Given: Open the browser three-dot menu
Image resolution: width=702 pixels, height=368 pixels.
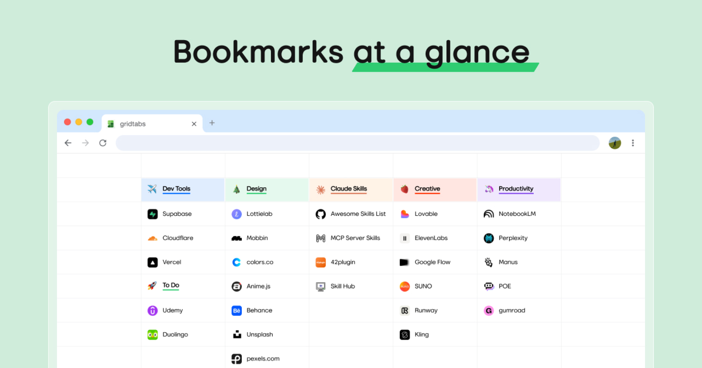Looking at the screenshot, I should pos(633,143).
